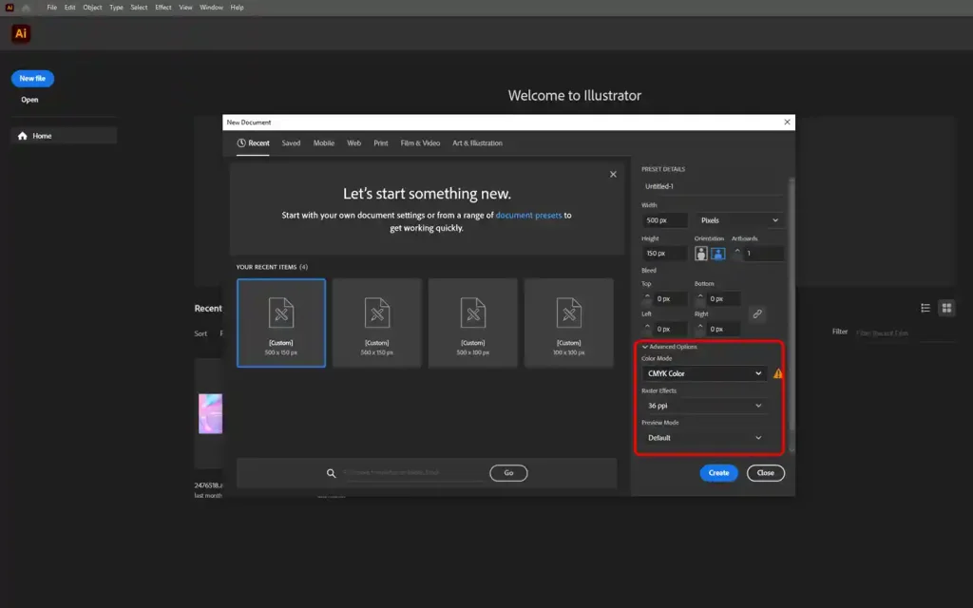Open the Select menu
The width and height of the screenshot is (973, 608).
139,8
